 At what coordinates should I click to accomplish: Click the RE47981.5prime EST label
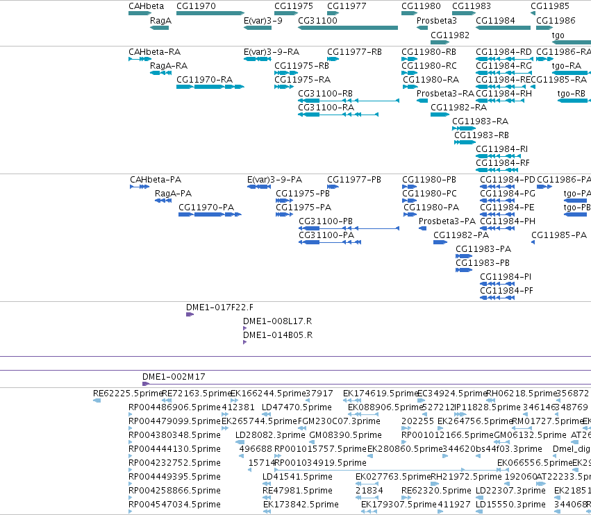click(297, 491)
